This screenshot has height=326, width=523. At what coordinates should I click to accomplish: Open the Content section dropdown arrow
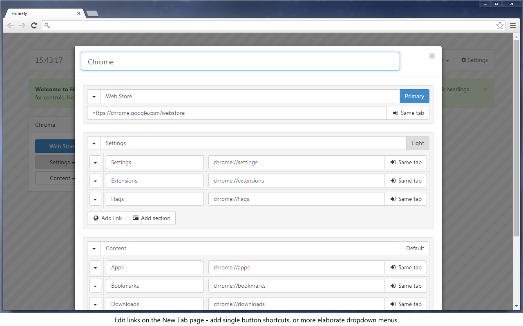(x=94, y=248)
